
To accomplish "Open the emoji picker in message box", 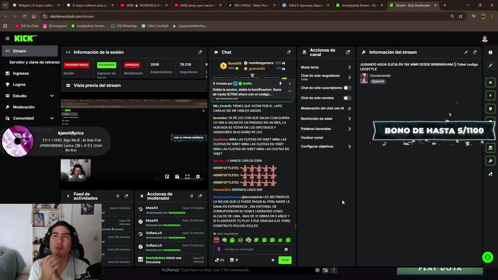I will point(286,249).
